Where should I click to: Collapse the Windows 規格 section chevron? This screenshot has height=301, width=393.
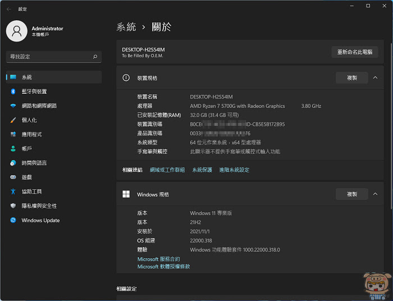pos(375,194)
